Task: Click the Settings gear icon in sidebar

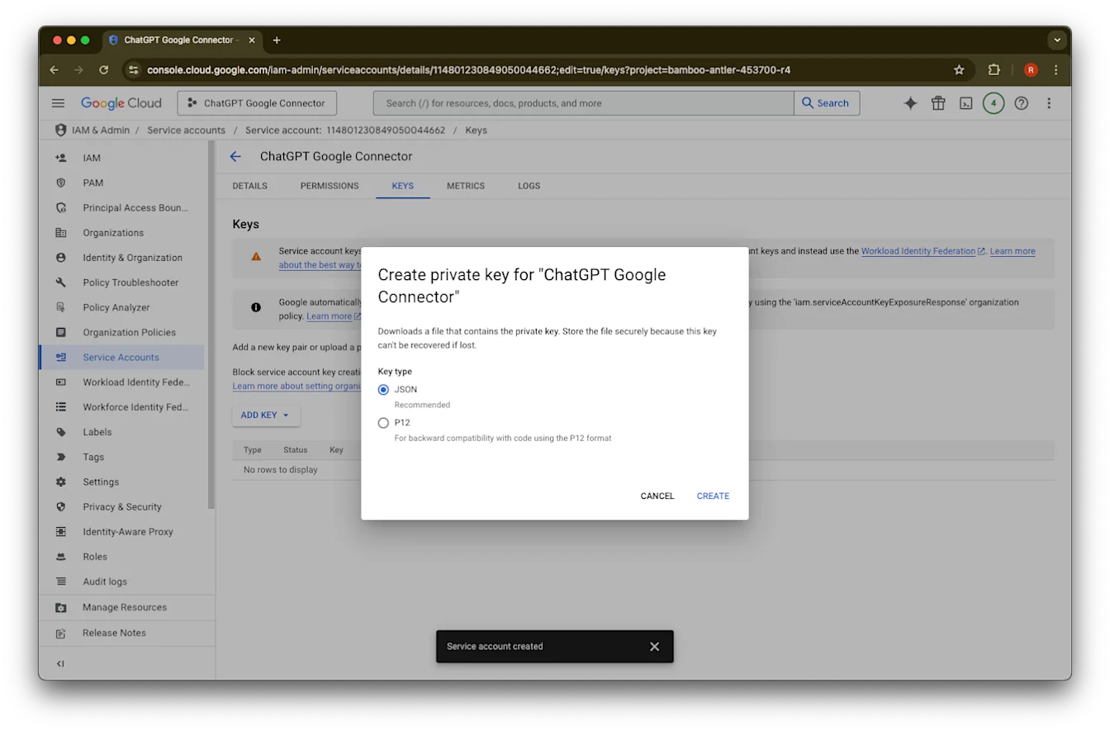Action: [x=60, y=482]
